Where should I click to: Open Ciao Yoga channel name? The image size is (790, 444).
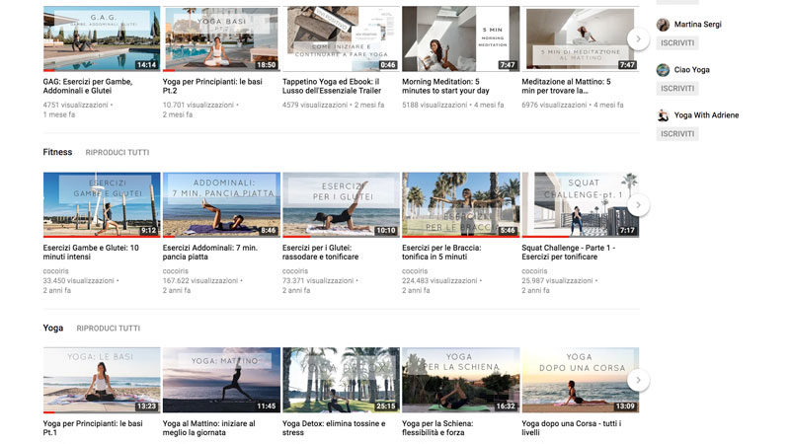click(692, 69)
